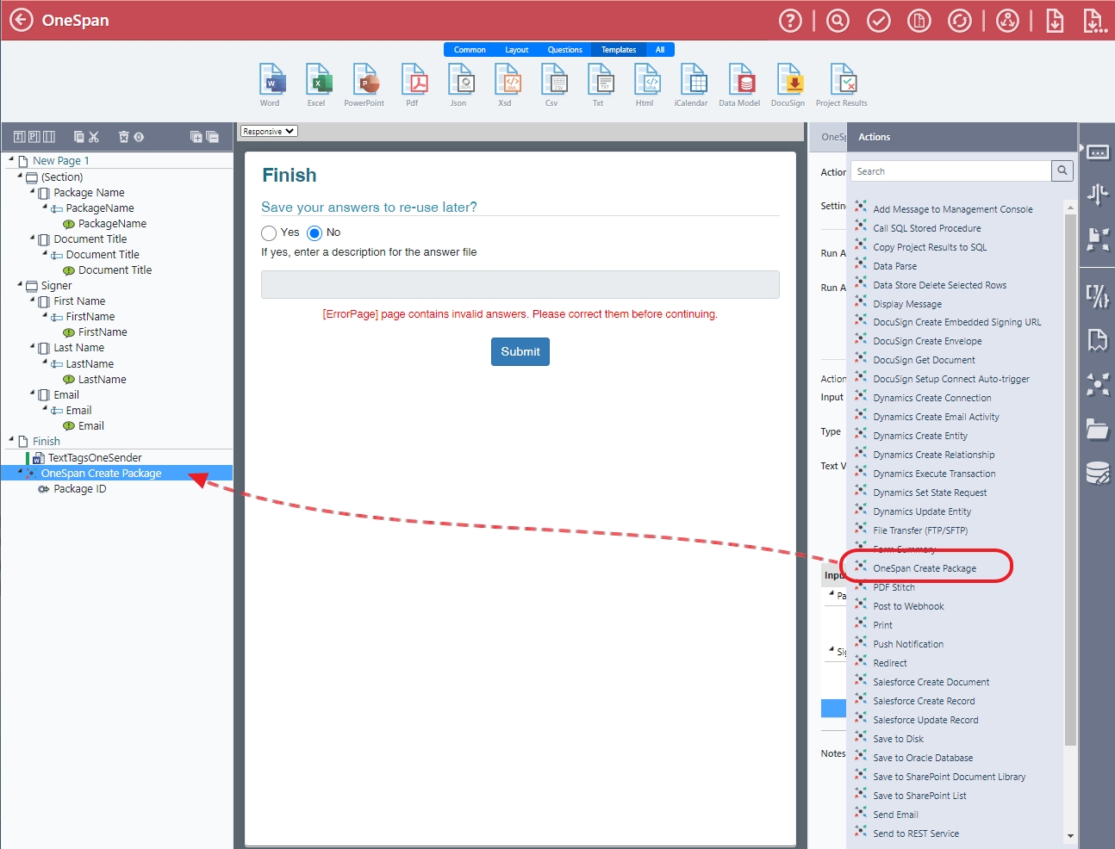
Task: Choose the Salesforce Create Record action
Action: click(x=924, y=701)
